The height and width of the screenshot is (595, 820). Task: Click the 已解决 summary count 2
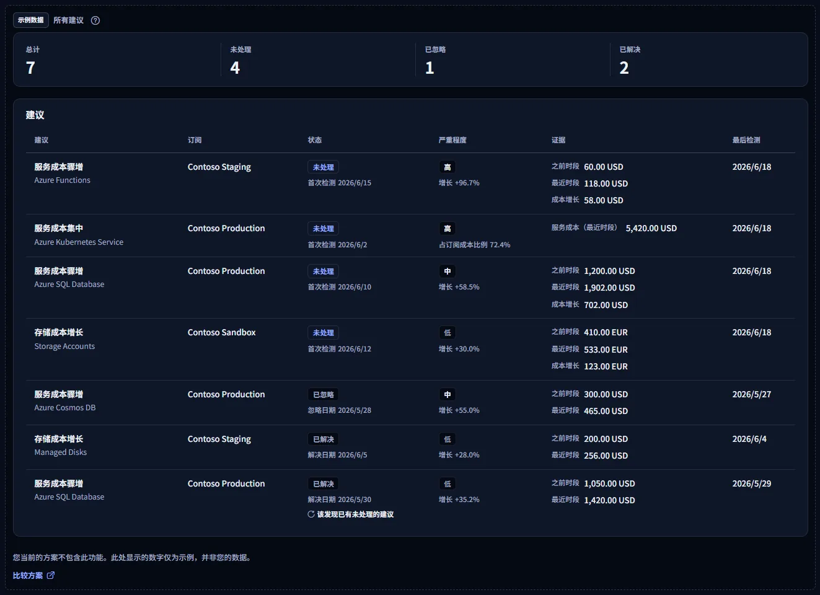(624, 68)
